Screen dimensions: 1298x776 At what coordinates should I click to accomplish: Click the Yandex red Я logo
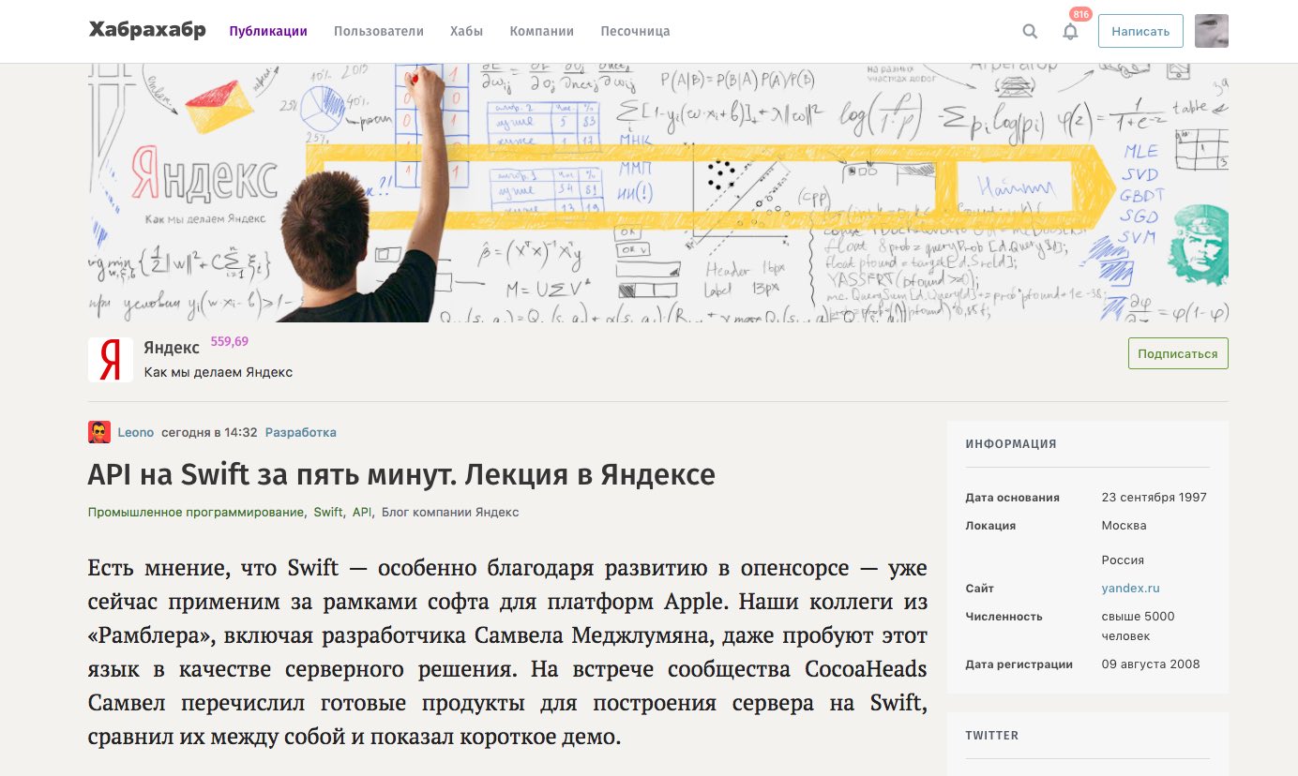(111, 360)
